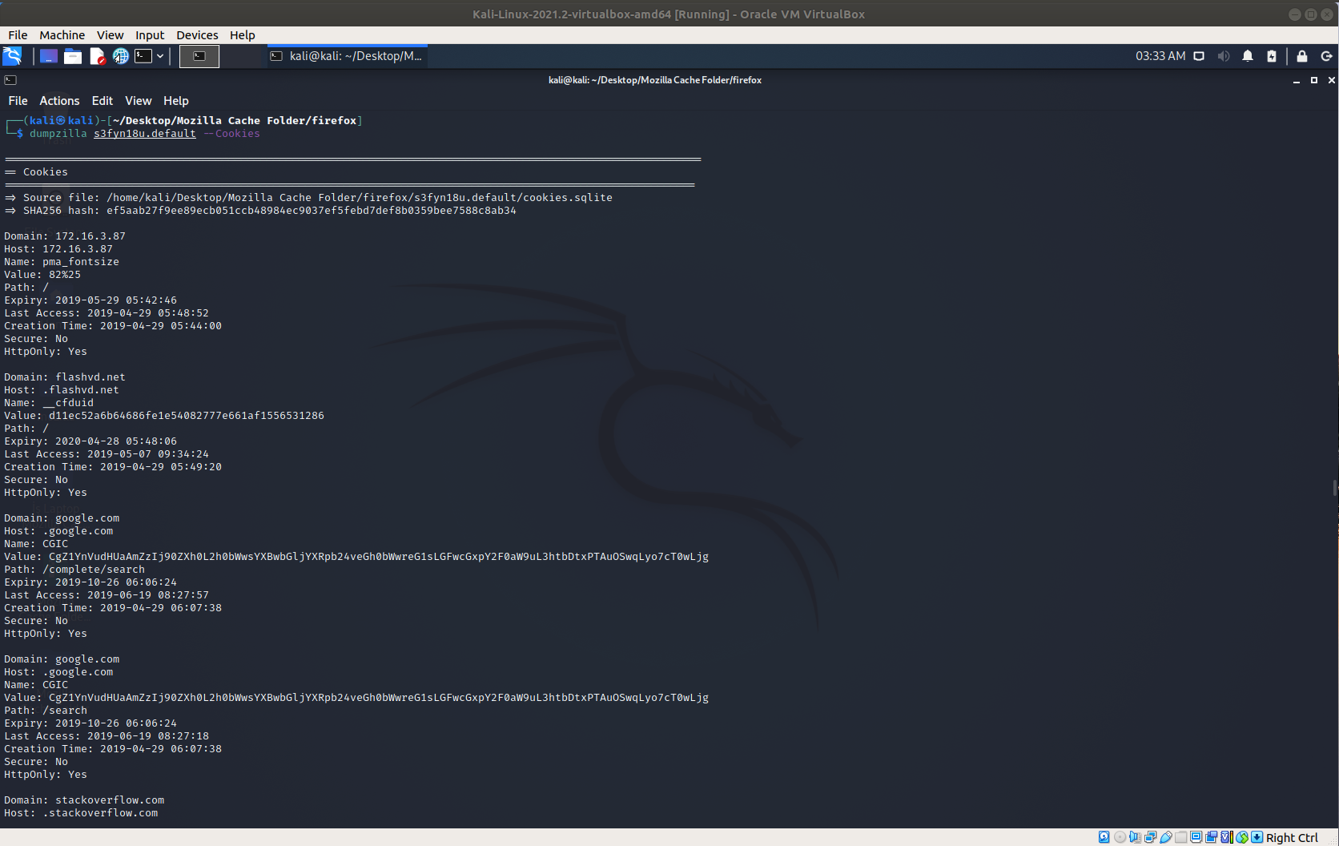The image size is (1339, 846).
Task: Click the current directory prompt text
Action: 235,121
